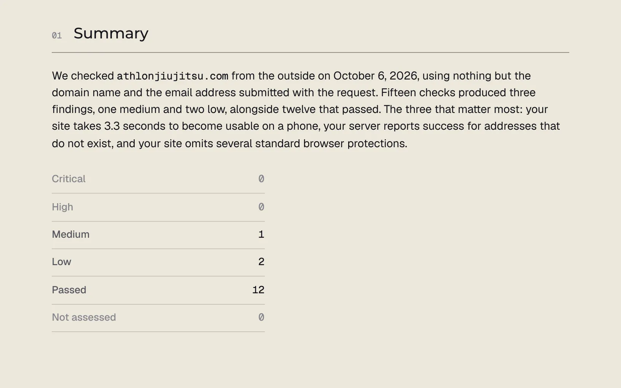
Task: Click the horizontal rule under Summary heading
Action: (310, 52)
